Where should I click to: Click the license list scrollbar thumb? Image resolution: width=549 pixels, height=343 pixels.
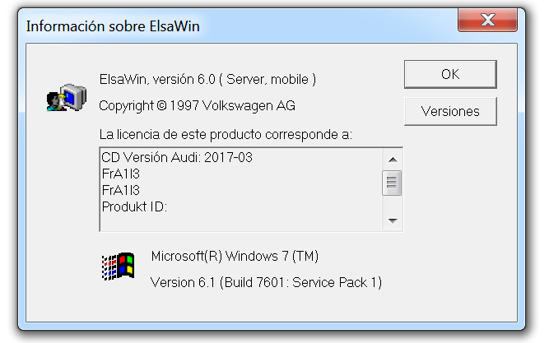point(392,183)
